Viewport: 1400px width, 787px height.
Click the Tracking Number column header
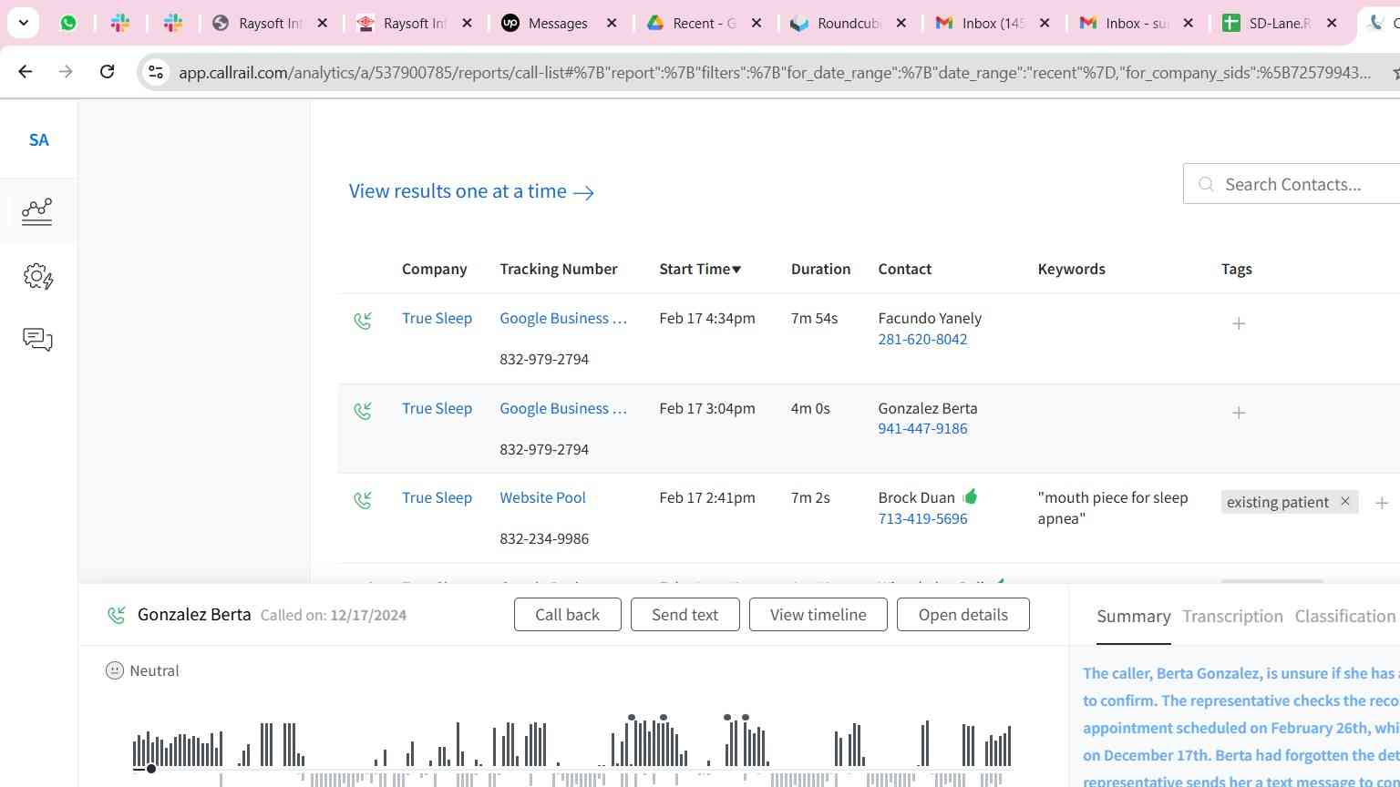pyautogui.click(x=558, y=269)
